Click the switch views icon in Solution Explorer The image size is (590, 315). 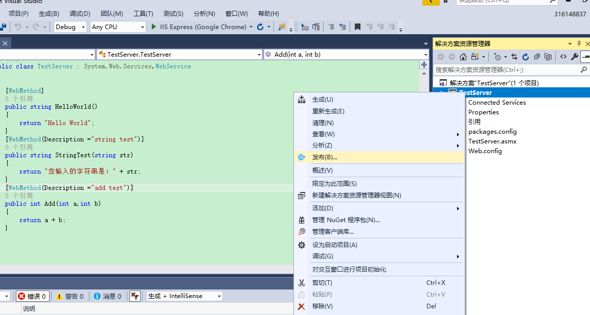(475, 57)
